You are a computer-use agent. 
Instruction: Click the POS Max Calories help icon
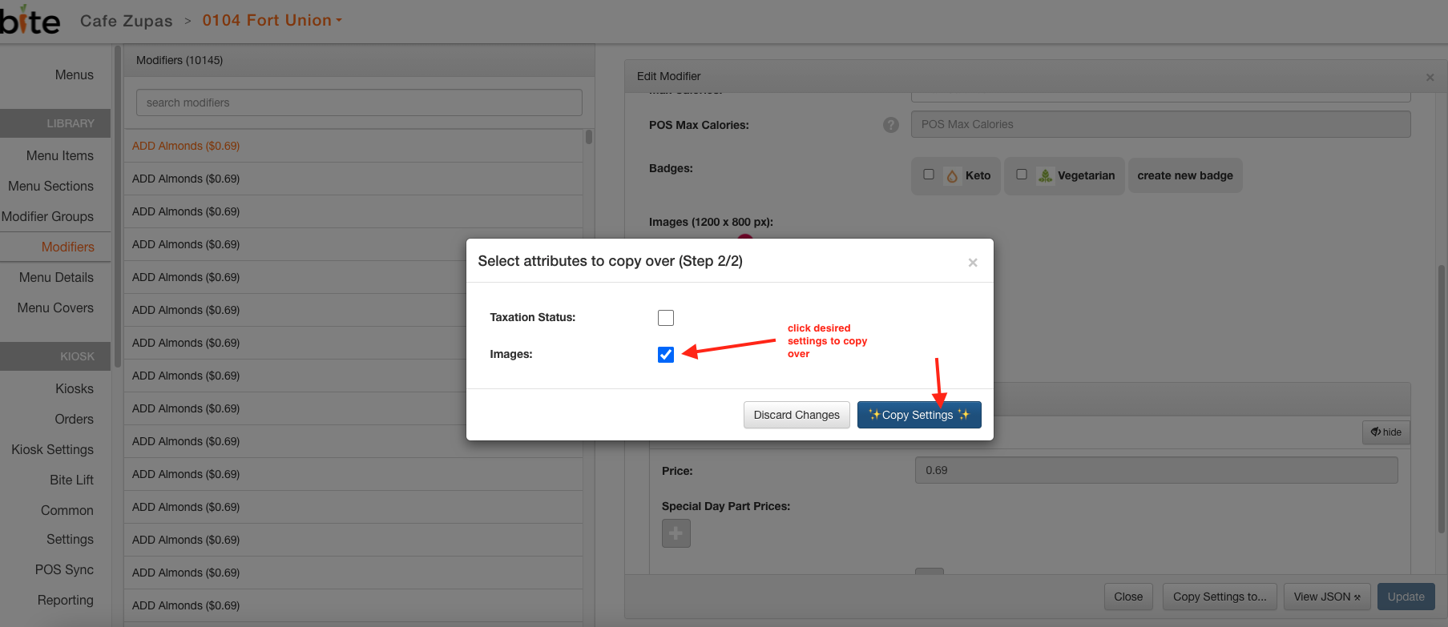coord(890,125)
